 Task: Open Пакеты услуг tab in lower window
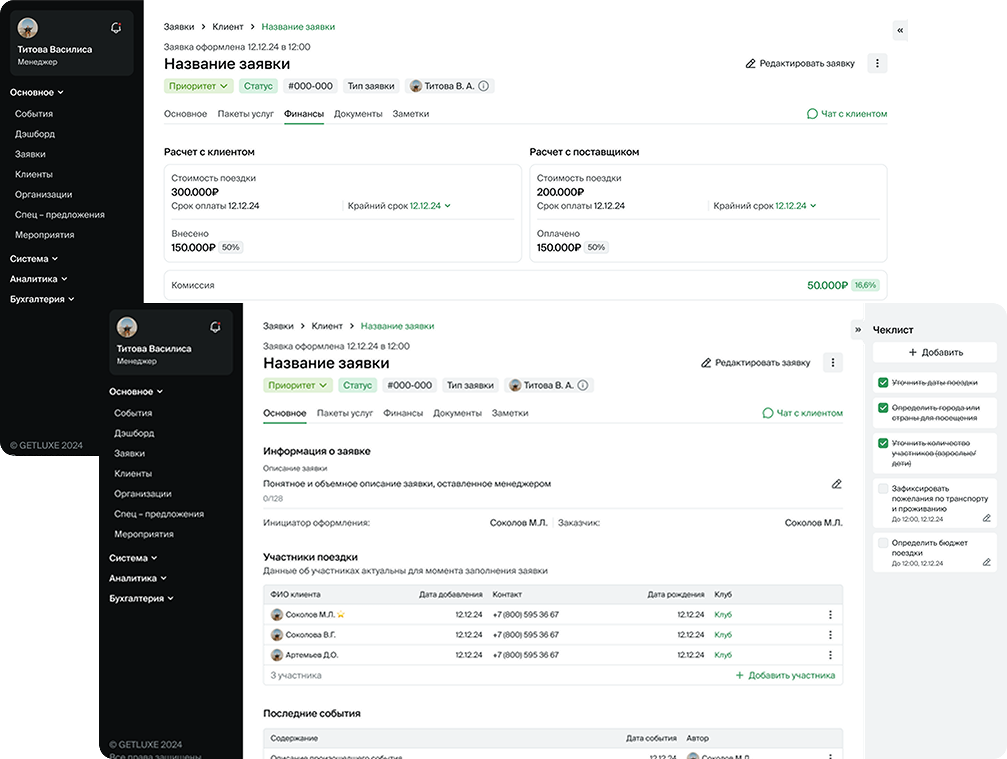tap(345, 413)
